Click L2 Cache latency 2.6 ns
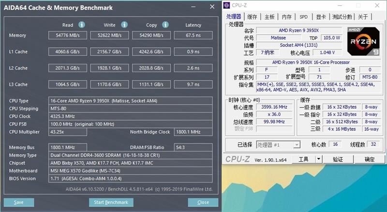Viewport: 387px width, 212px height. tap(193, 68)
